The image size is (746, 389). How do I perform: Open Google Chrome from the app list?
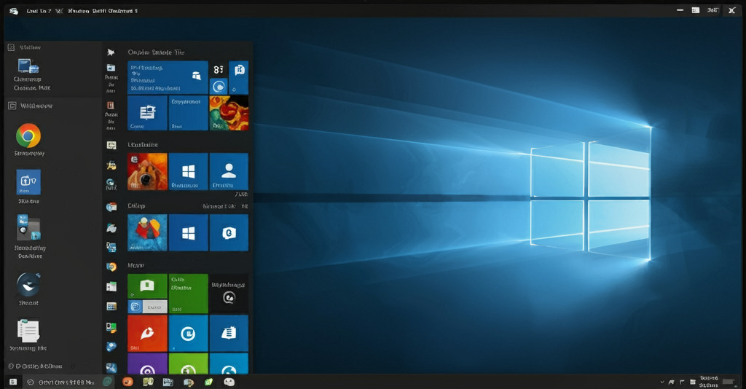pos(28,135)
